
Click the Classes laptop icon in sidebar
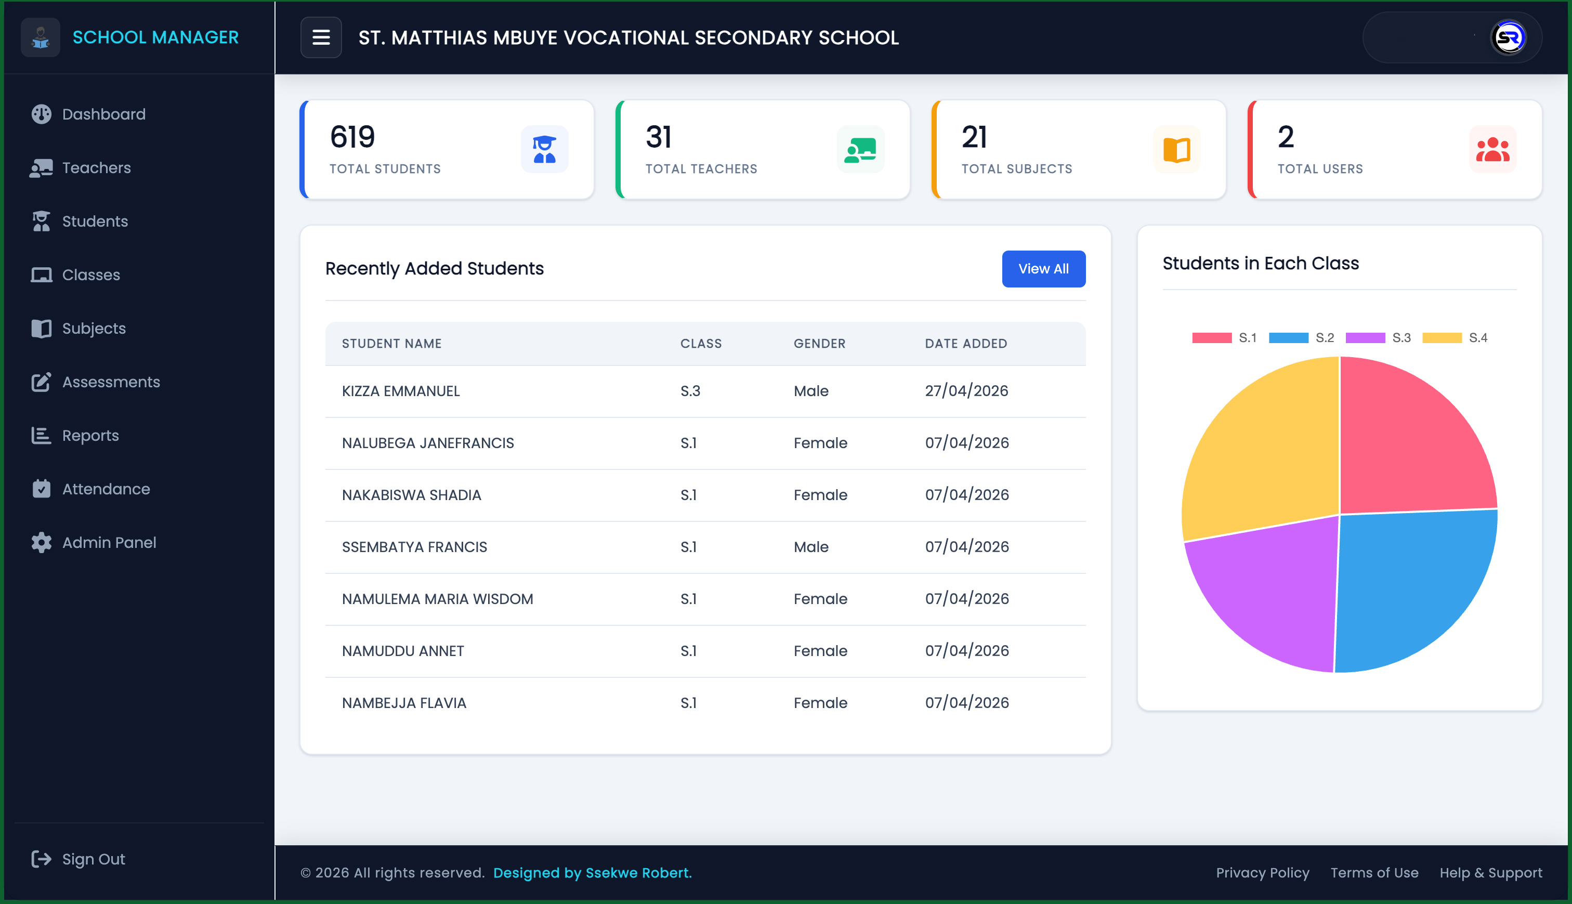point(42,275)
